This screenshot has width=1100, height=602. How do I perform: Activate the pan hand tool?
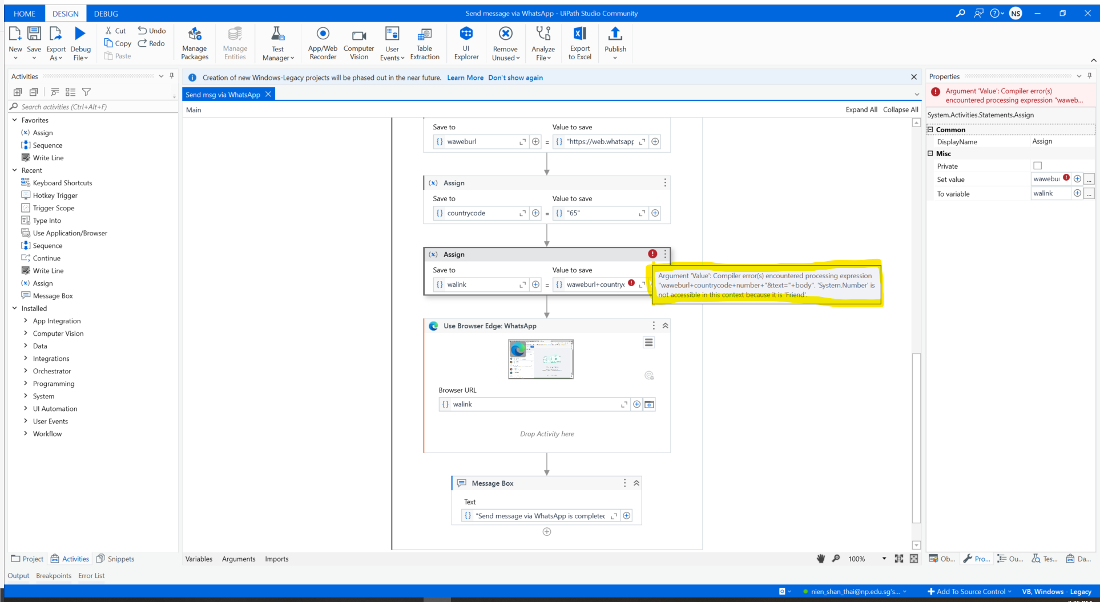[x=821, y=559]
